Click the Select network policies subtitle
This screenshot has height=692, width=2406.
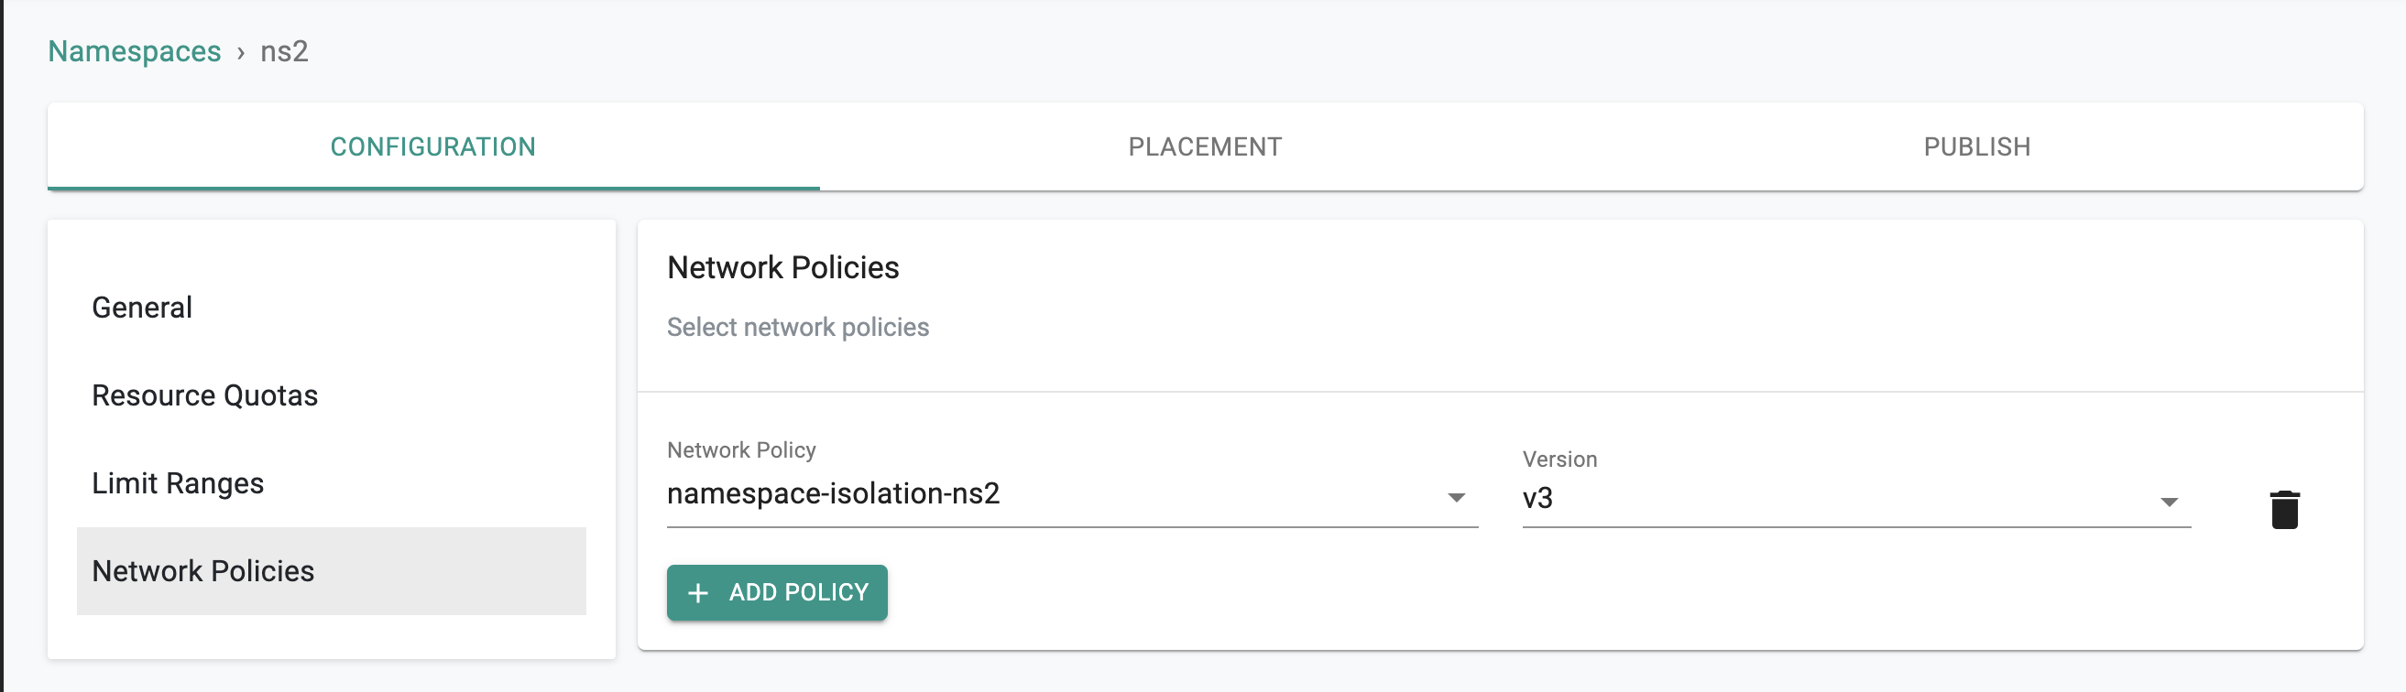click(x=798, y=328)
